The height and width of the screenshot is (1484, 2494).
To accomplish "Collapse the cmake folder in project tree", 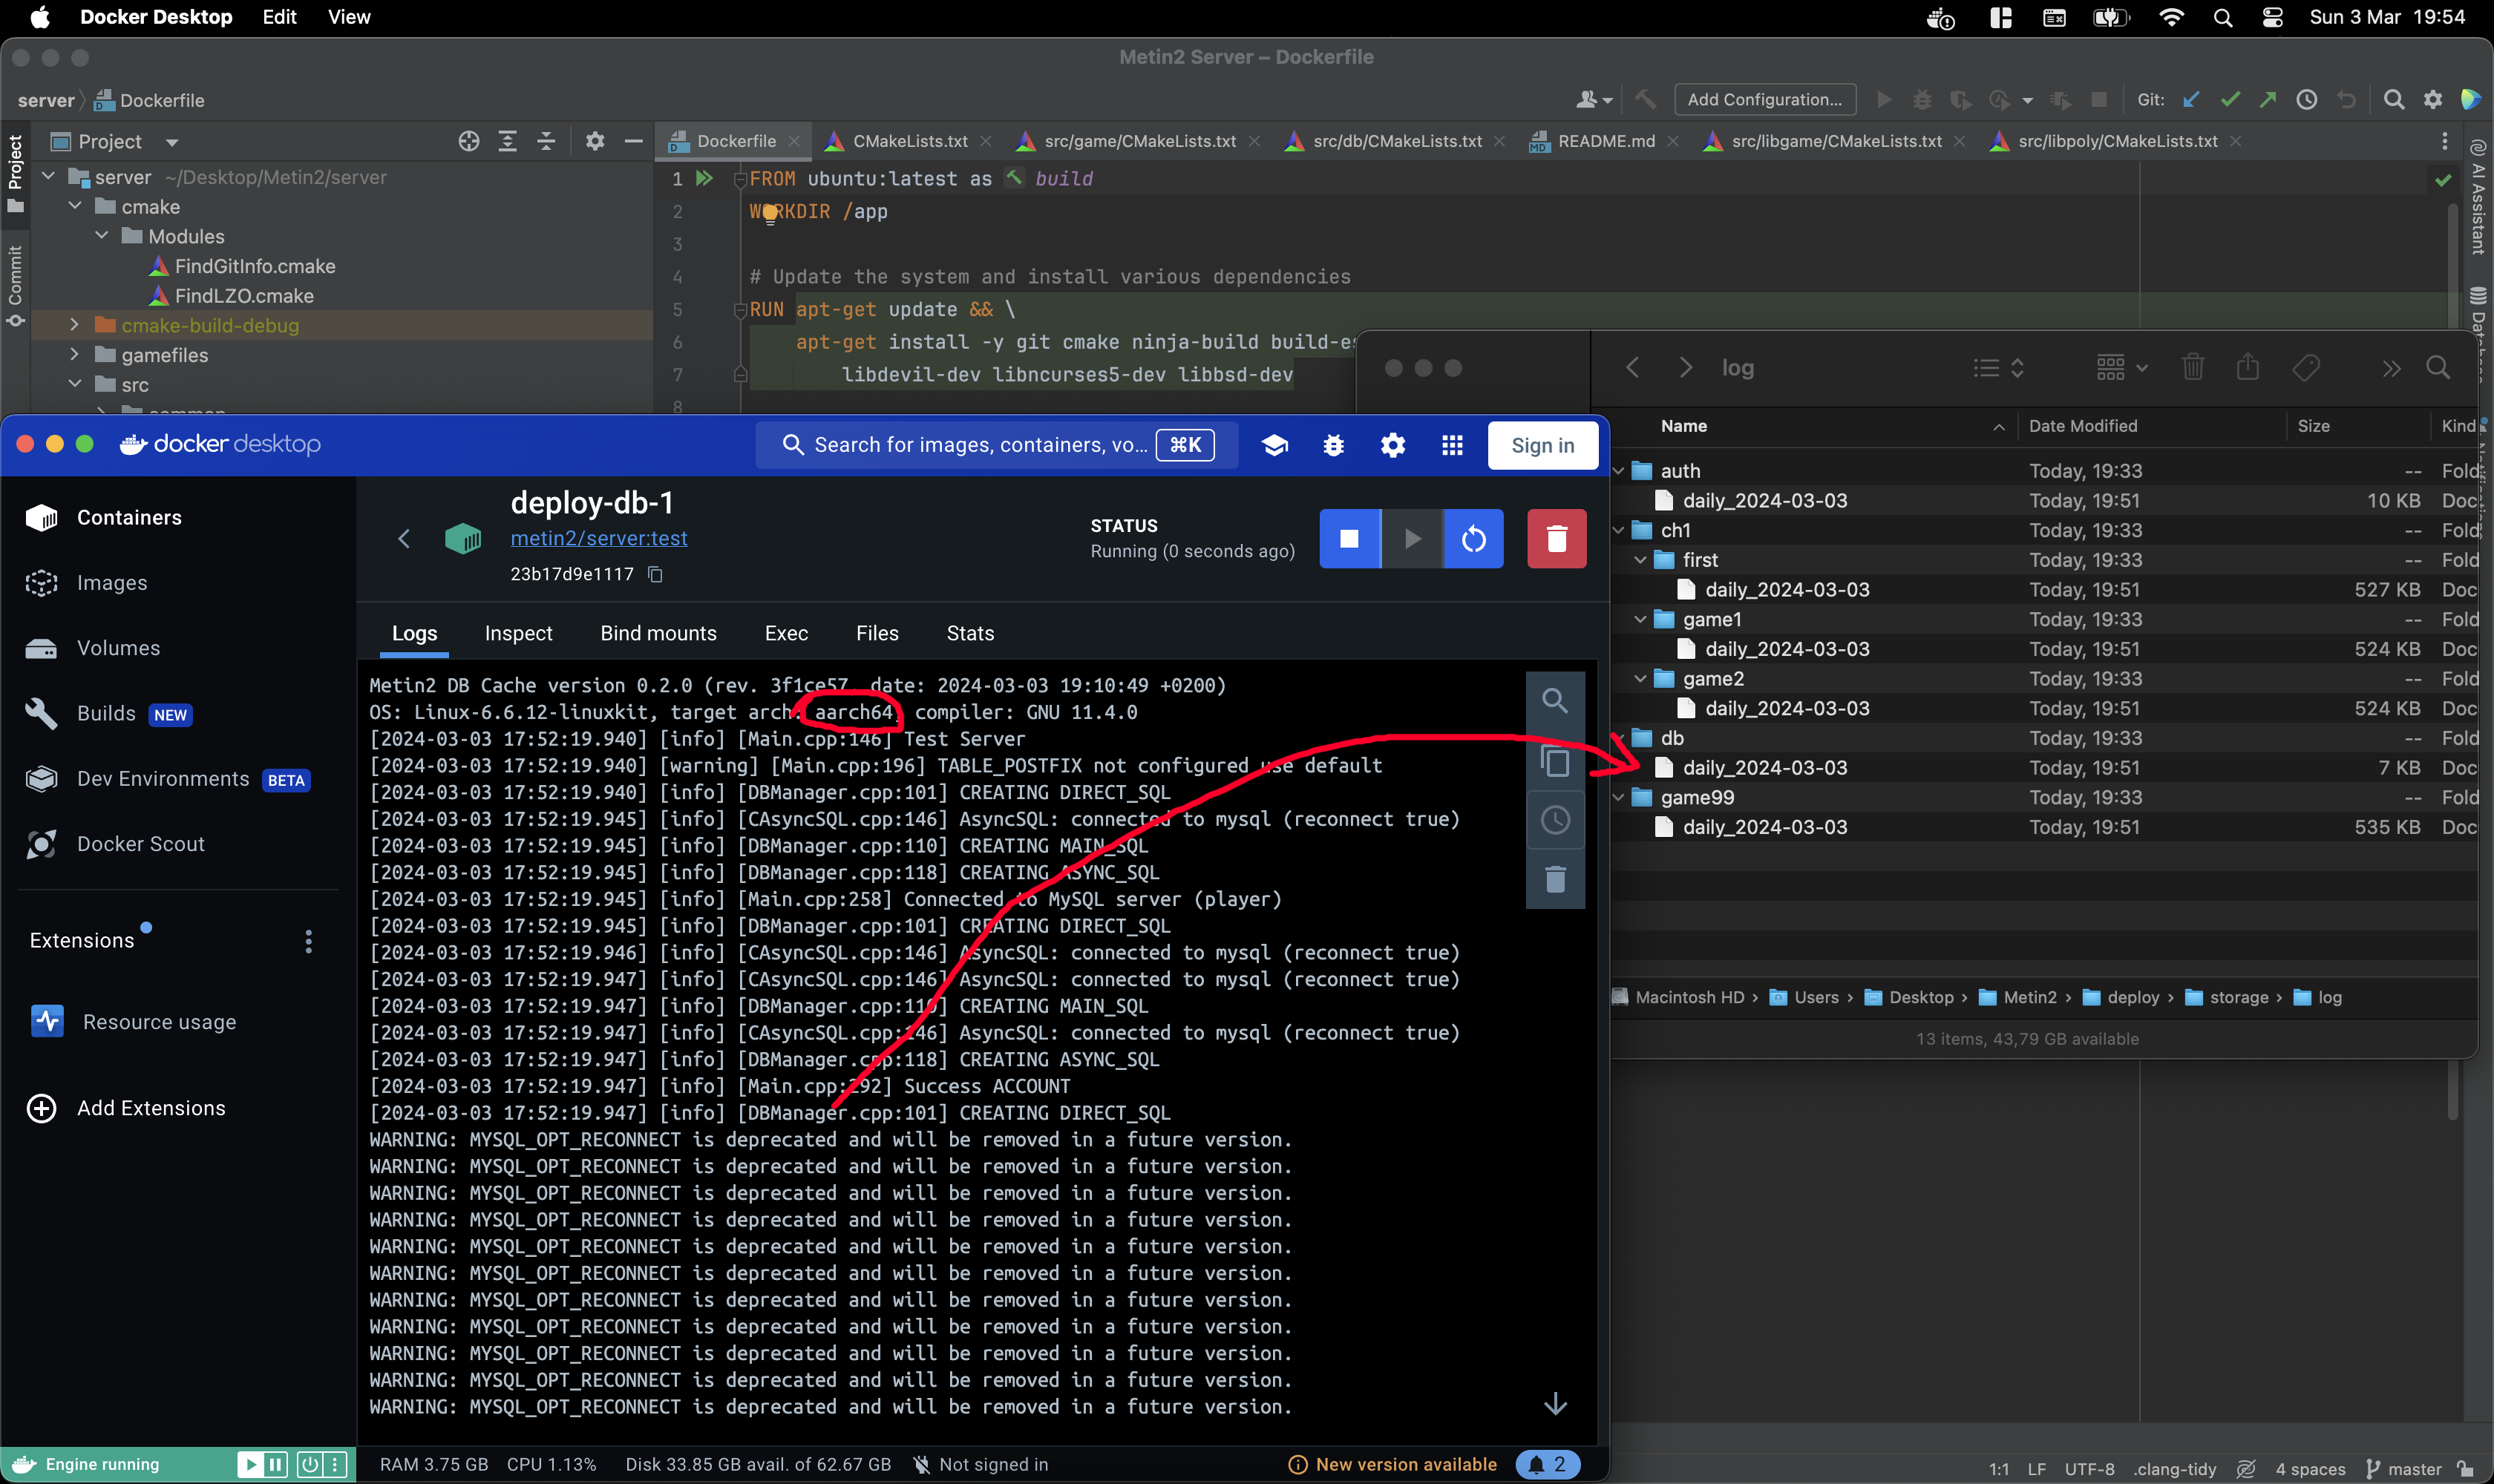I will [x=75, y=206].
